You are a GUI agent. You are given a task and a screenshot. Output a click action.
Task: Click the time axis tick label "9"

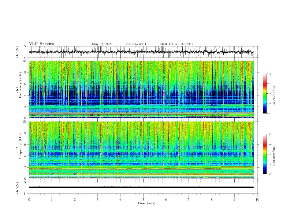click(x=234, y=199)
